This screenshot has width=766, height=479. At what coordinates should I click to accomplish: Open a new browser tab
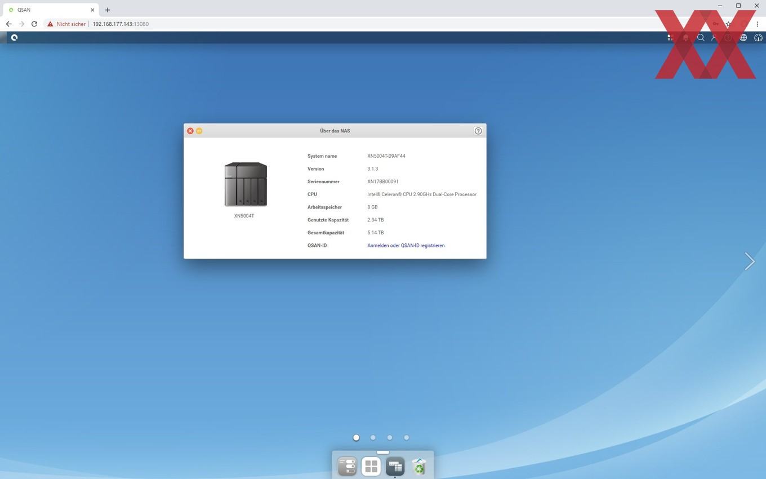tap(108, 10)
